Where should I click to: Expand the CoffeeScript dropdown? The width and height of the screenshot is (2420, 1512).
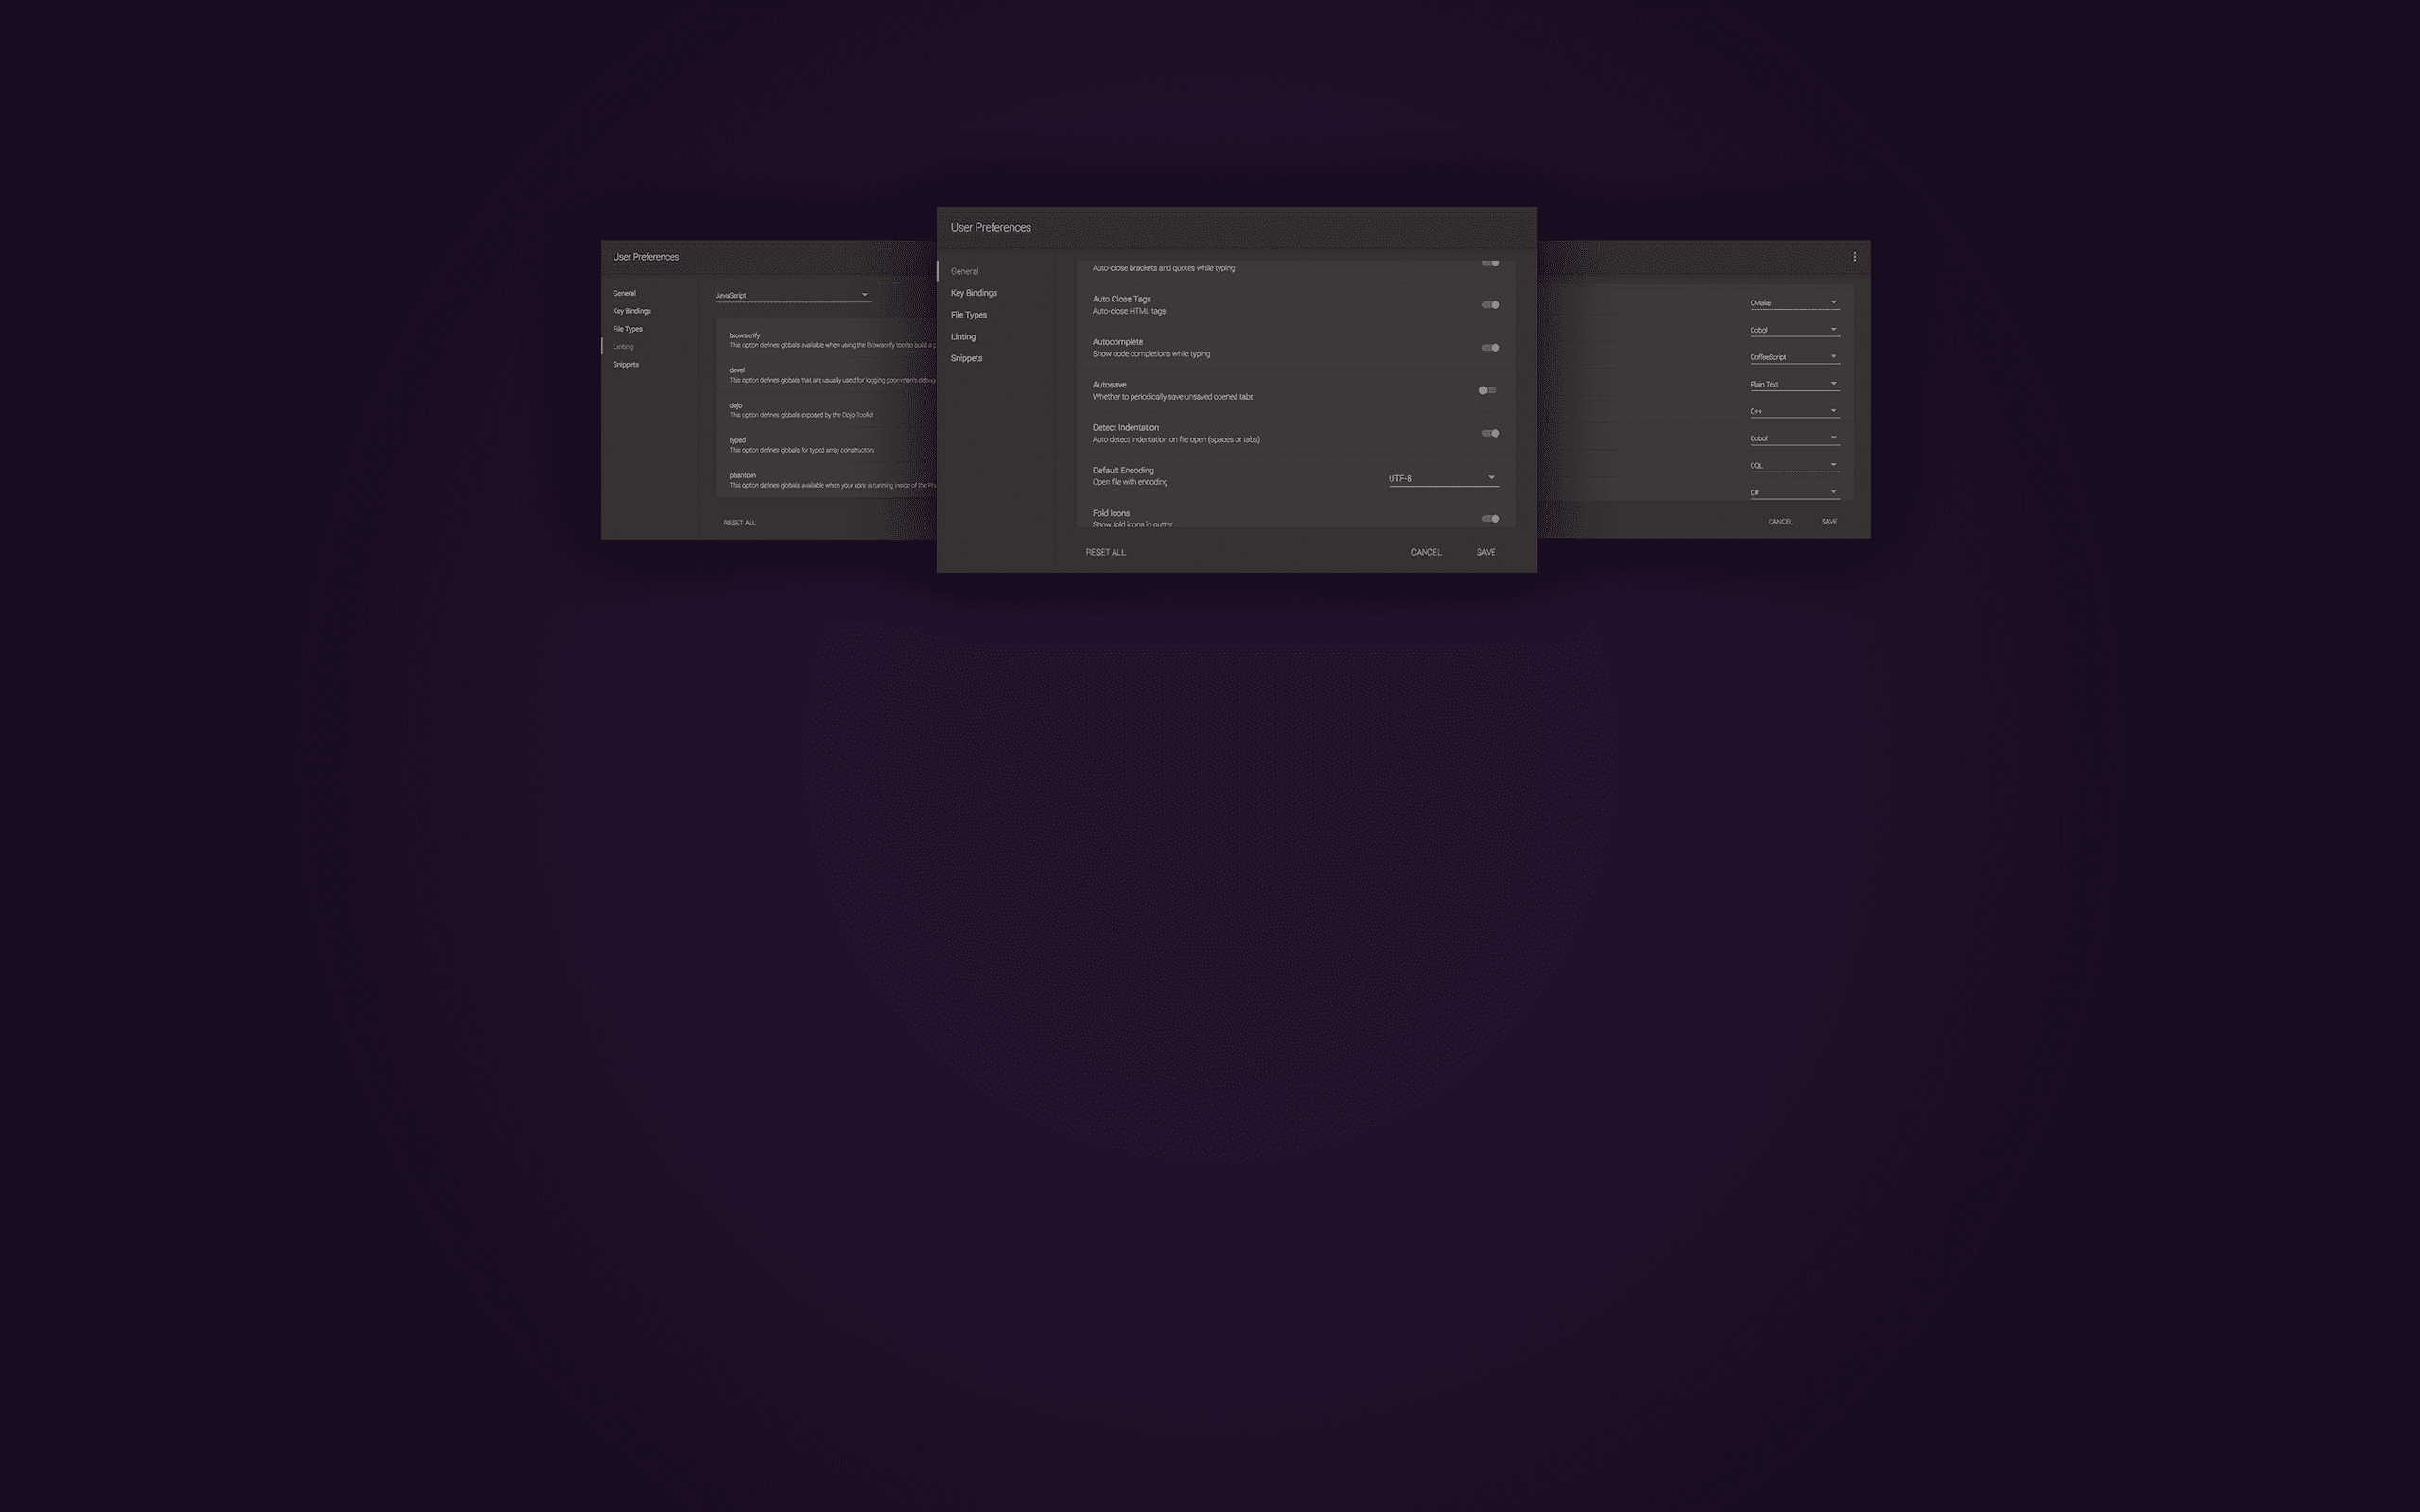[1793, 357]
